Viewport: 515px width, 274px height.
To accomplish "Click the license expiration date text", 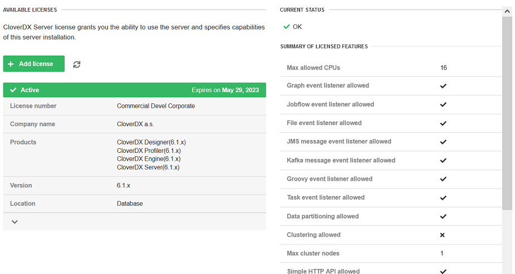I will click(225, 90).
